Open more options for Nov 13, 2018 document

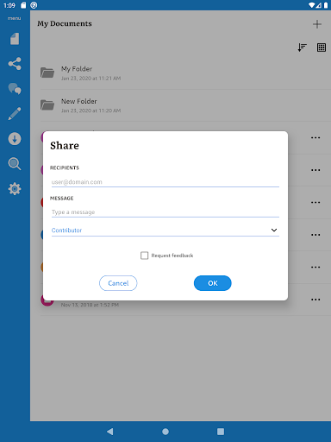pyautogui.click(x=315, y=300)
